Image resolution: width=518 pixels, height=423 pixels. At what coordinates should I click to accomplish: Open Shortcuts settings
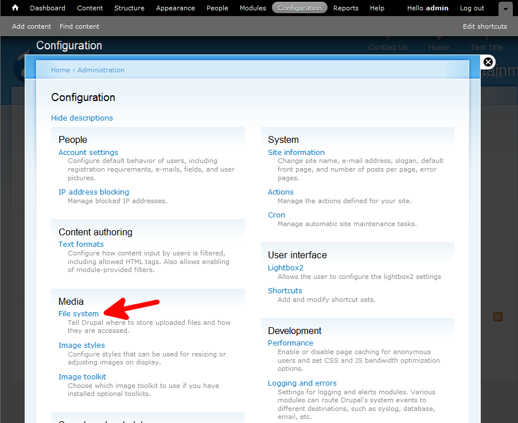[285, 291]
